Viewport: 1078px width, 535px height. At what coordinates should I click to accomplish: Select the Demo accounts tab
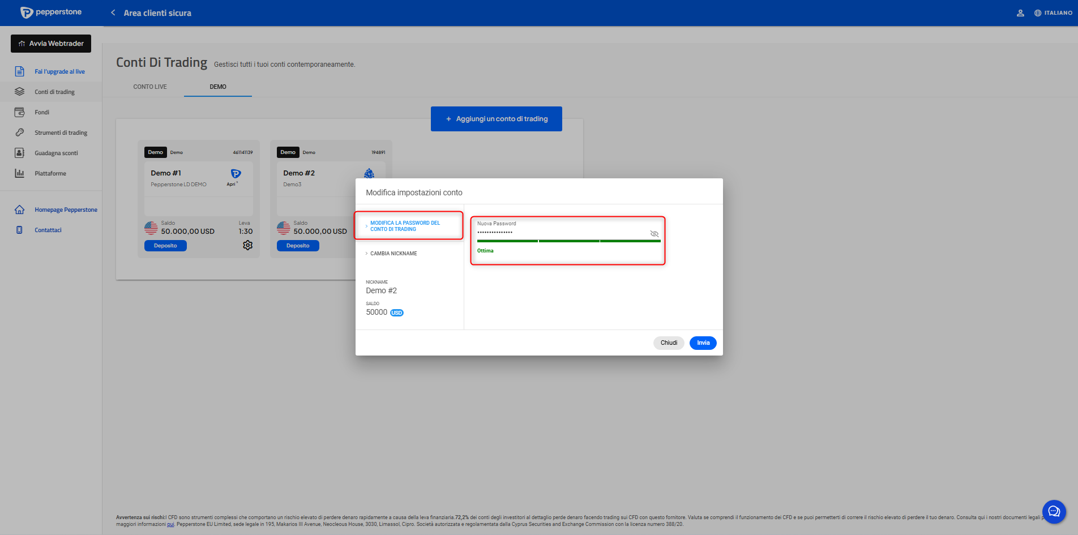point(218,87)
